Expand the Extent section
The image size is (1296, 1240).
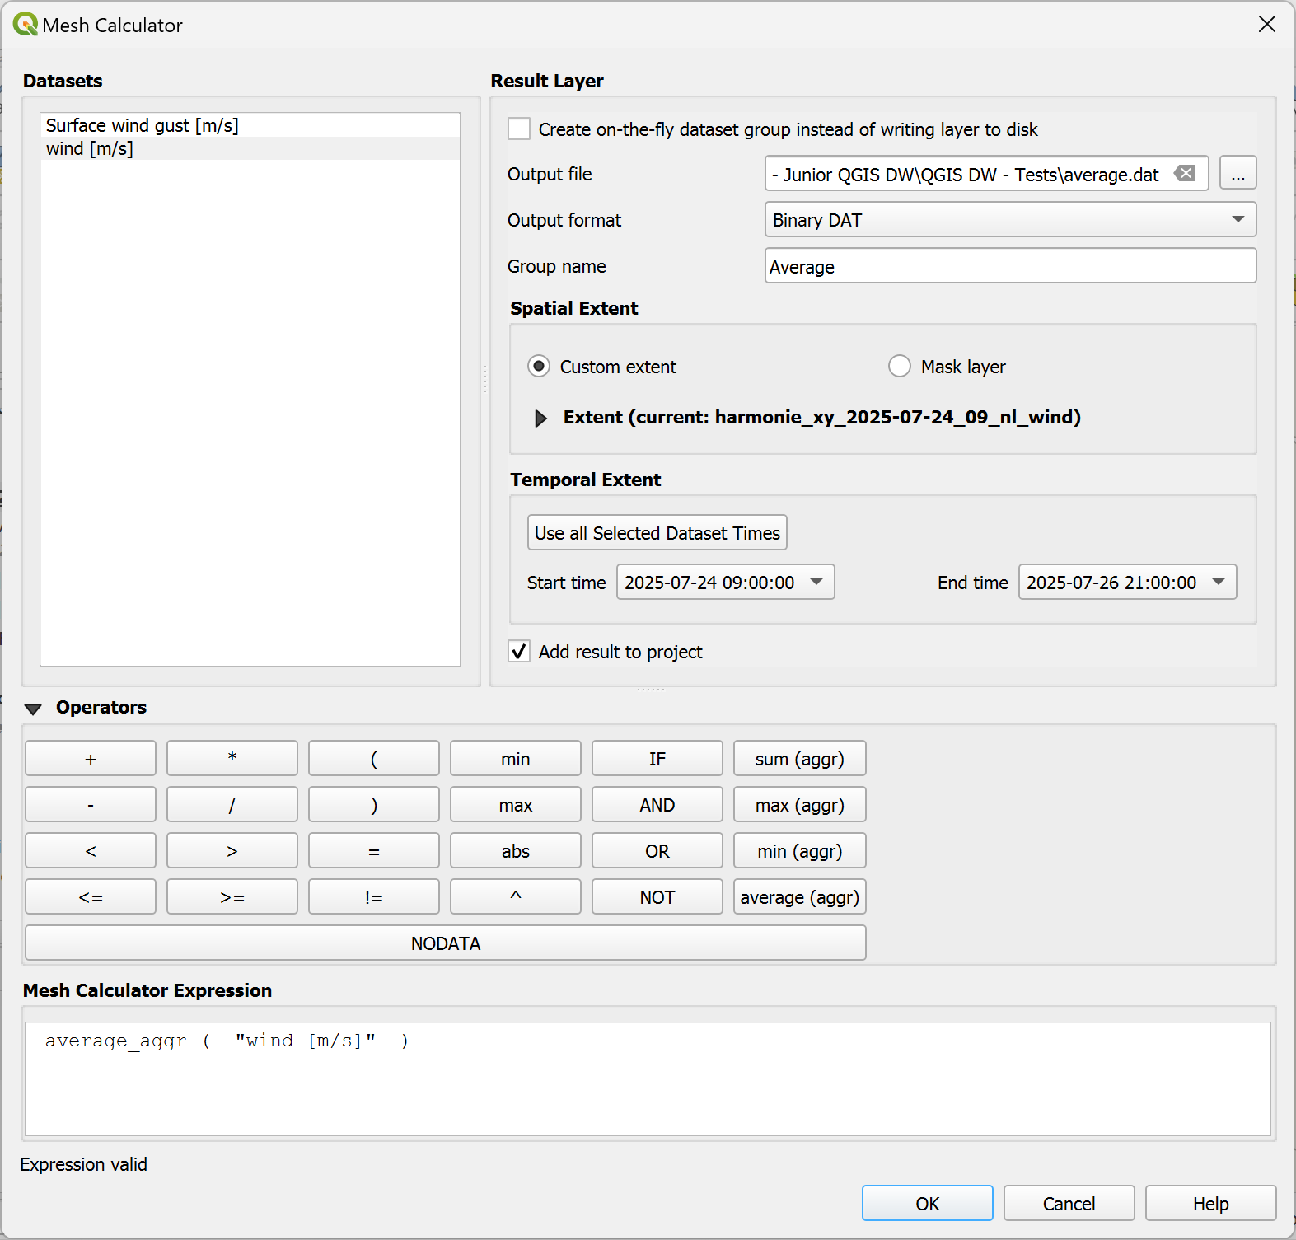point(540,418)
